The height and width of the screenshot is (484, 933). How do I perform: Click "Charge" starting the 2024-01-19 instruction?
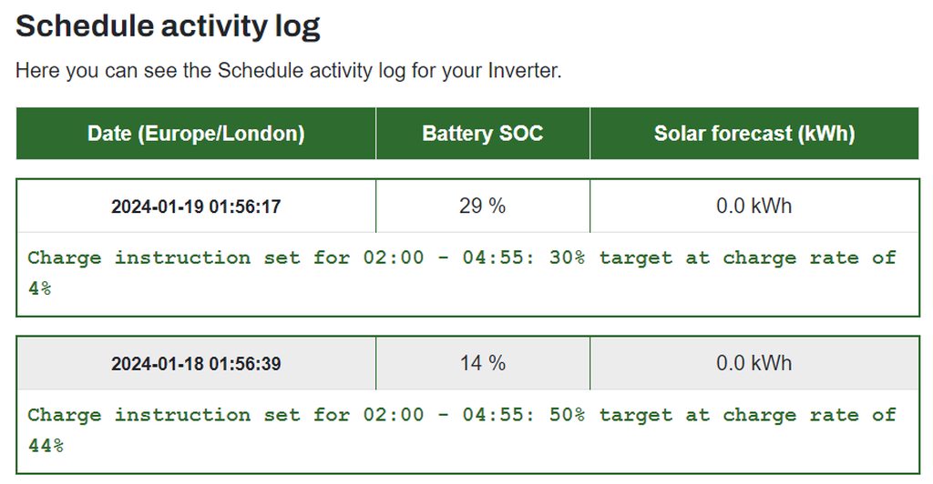click(64, 257)
